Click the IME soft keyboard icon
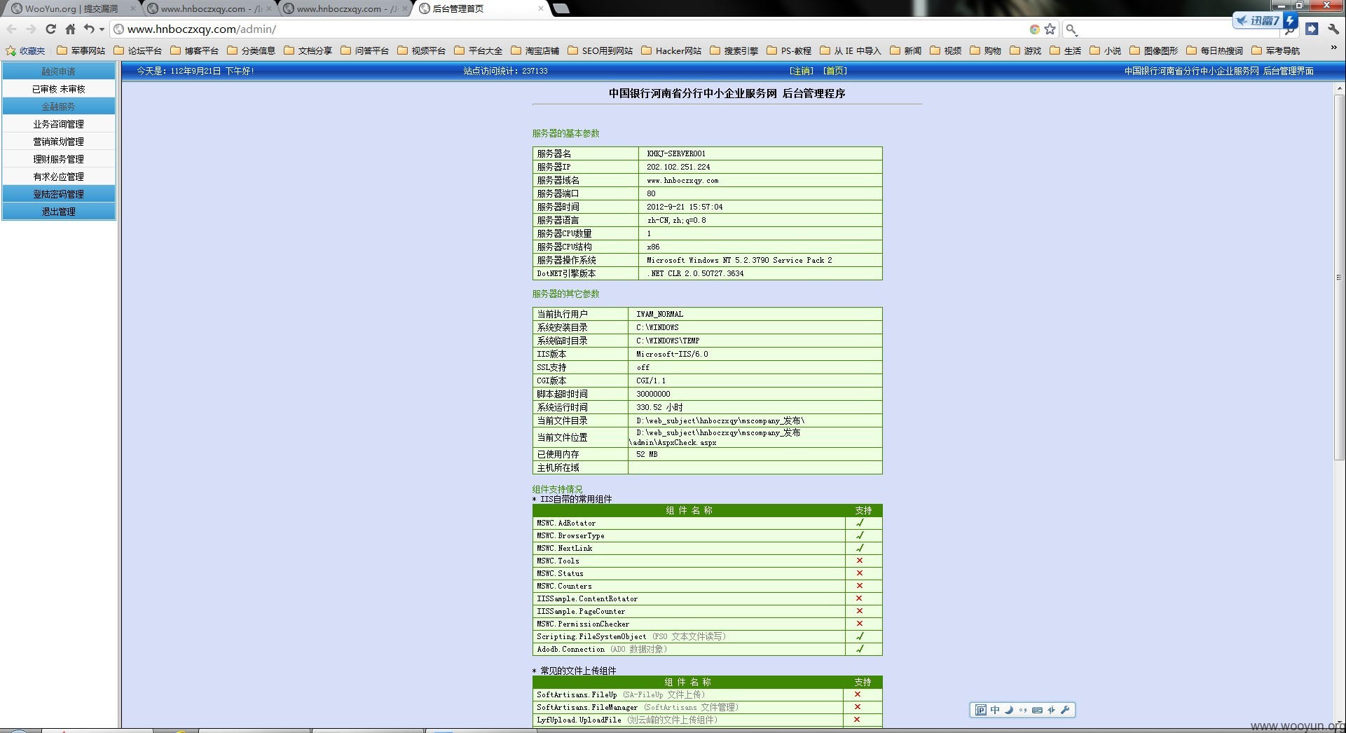Screen dimensions: 1346x733 point(1037,710)
